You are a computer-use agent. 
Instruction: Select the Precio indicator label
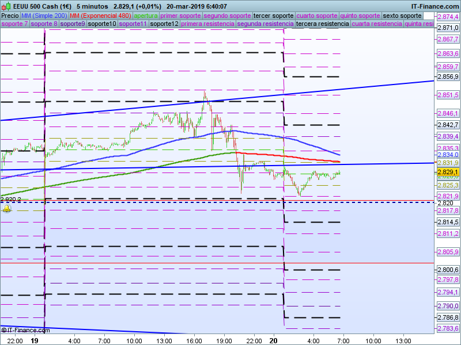10,16
